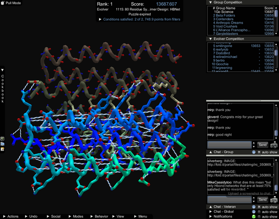Expand the Chat - Global section
Image resolution: width=279 pixels, height=219 pixels.
(x=210, y=212)
